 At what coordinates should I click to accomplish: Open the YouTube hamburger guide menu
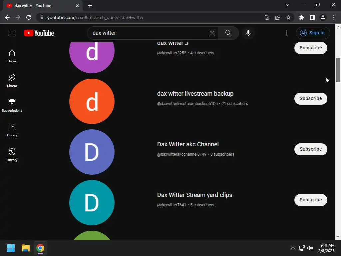coord(12,33)
